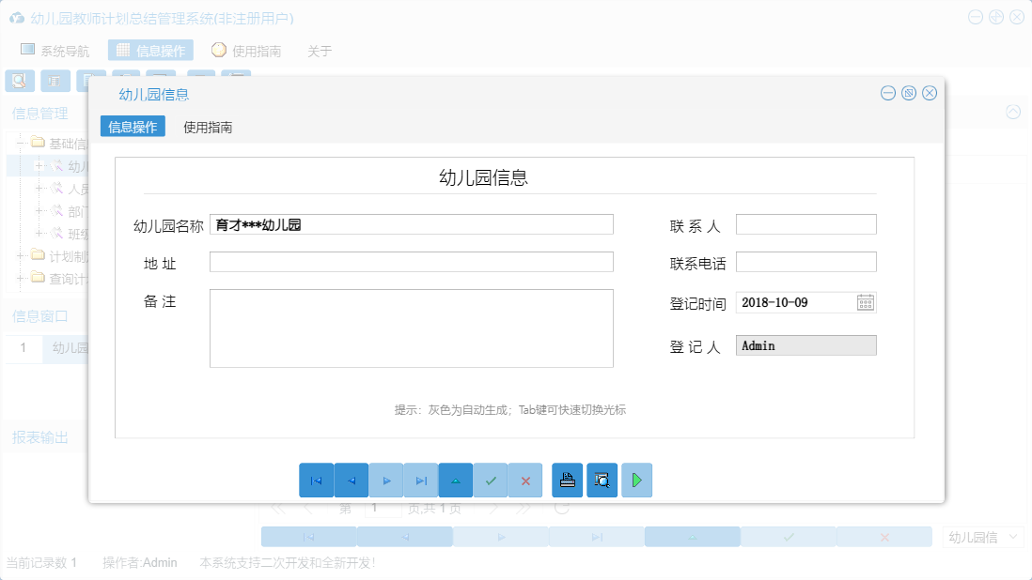
Task: Jump to first record using navigation arrows
Action: coord(317,480)
